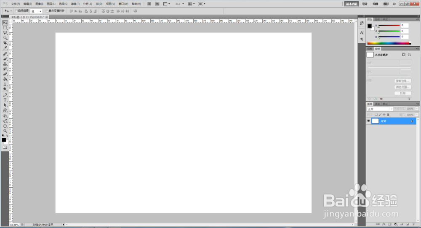This screenshot has width=421, height=228.
Task: Toggle lock all in Layers panel
Action: (x=388, y=115)
